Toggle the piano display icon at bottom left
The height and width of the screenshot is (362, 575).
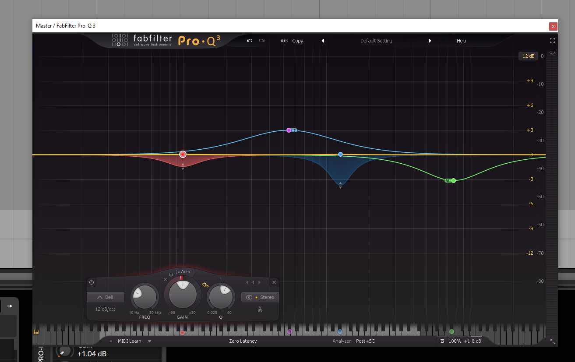(36, 332)
